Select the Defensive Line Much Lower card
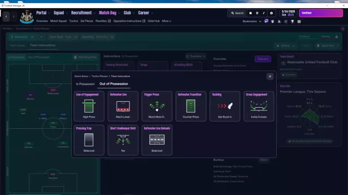This screenshot has width=348, height=195. click(x=123, y=106)
